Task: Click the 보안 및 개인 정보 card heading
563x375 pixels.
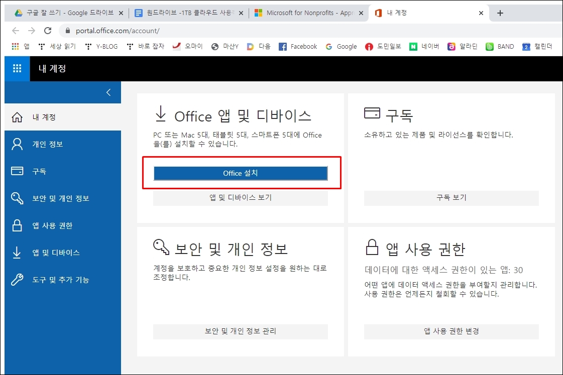Action: 231,249
